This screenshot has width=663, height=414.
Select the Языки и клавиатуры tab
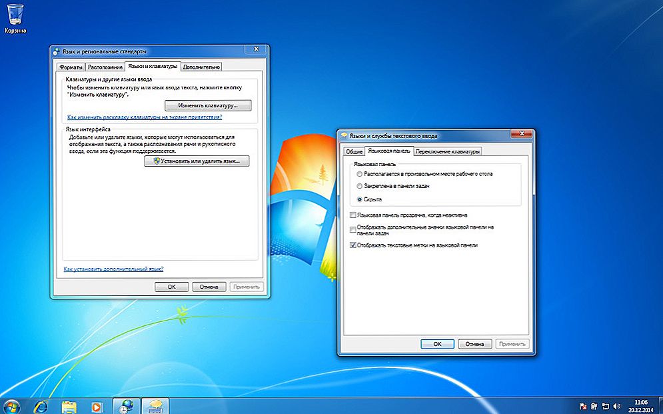pyautogui.click(x=153, y=67)
